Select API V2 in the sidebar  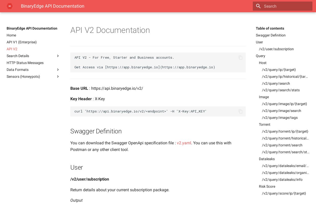coord(12,49)
